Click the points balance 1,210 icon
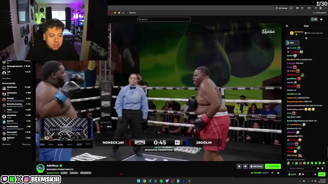 coord(292,174)
